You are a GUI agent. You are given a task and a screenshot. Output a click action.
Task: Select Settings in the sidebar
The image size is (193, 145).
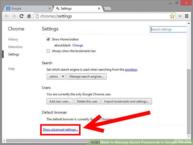[14, 54]
